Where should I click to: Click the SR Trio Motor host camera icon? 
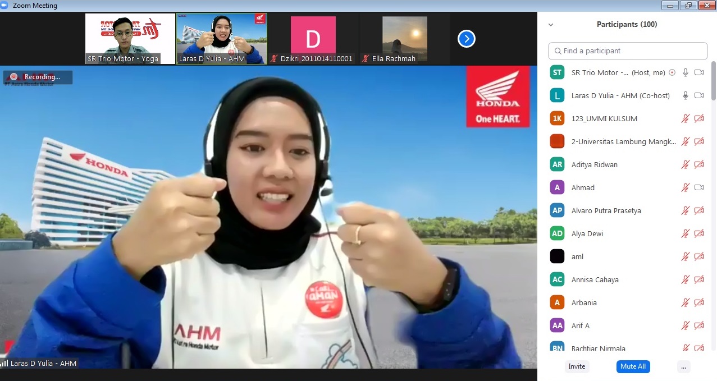pyautogui.click(x=699, y=72)
